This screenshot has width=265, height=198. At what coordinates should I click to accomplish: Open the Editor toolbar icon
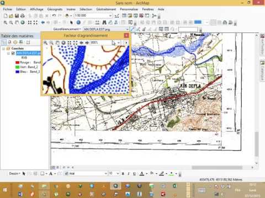point(116,16)
